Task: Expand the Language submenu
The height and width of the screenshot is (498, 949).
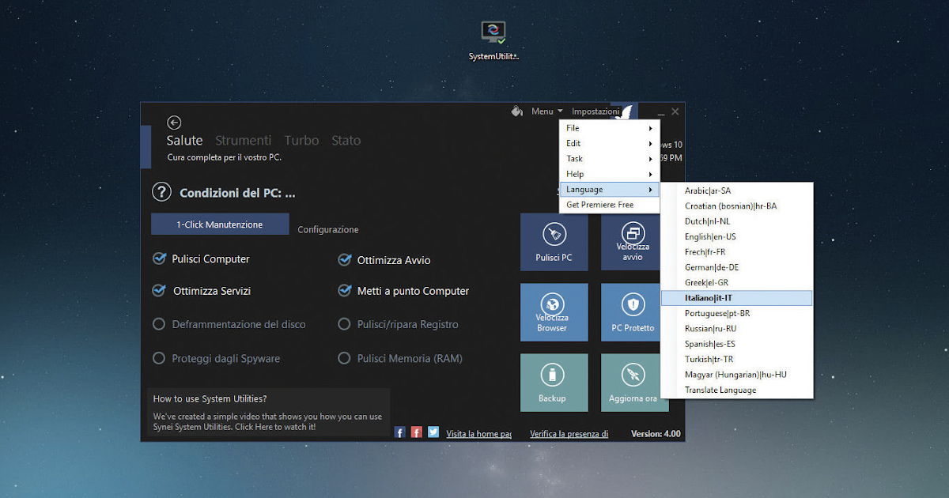Action: tap(610, 190)
